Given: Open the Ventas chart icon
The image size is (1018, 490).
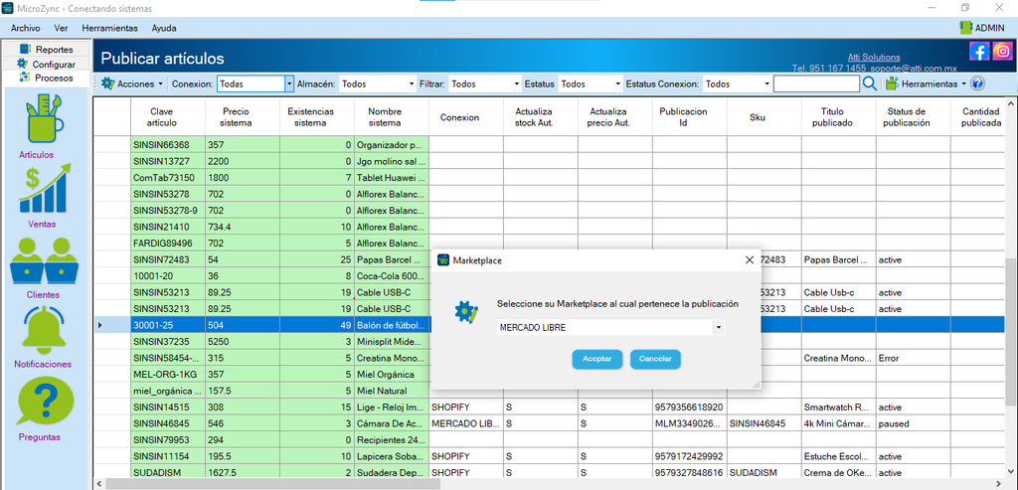Looking at the screenshot, I should point(44,190).
